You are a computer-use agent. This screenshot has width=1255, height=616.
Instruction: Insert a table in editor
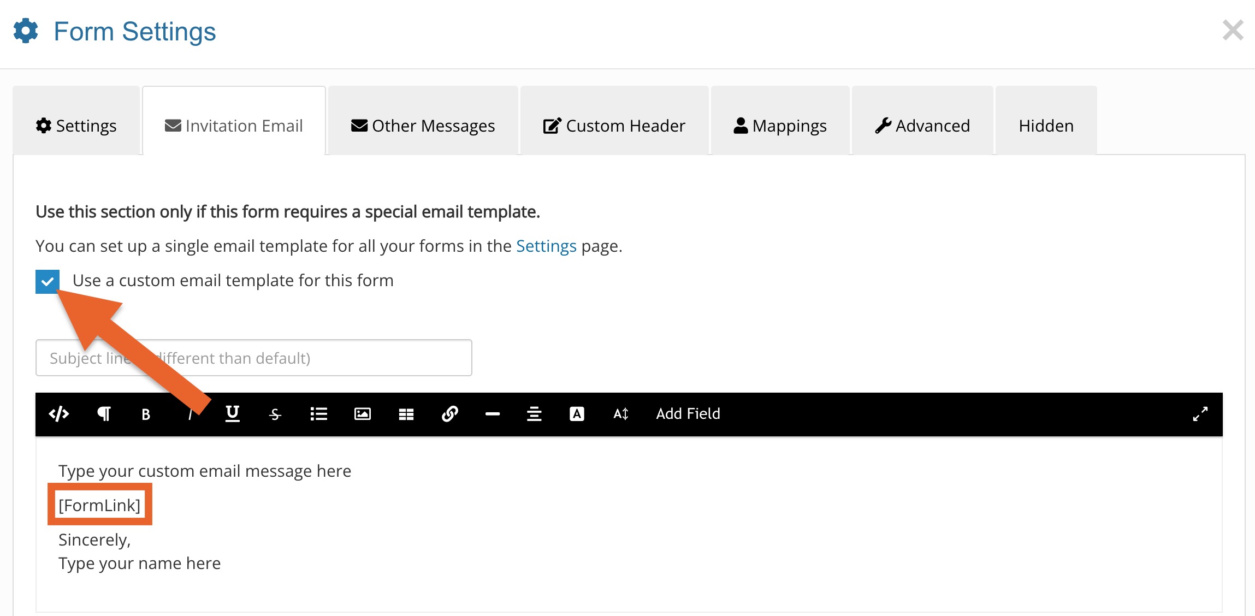(406, 414)
